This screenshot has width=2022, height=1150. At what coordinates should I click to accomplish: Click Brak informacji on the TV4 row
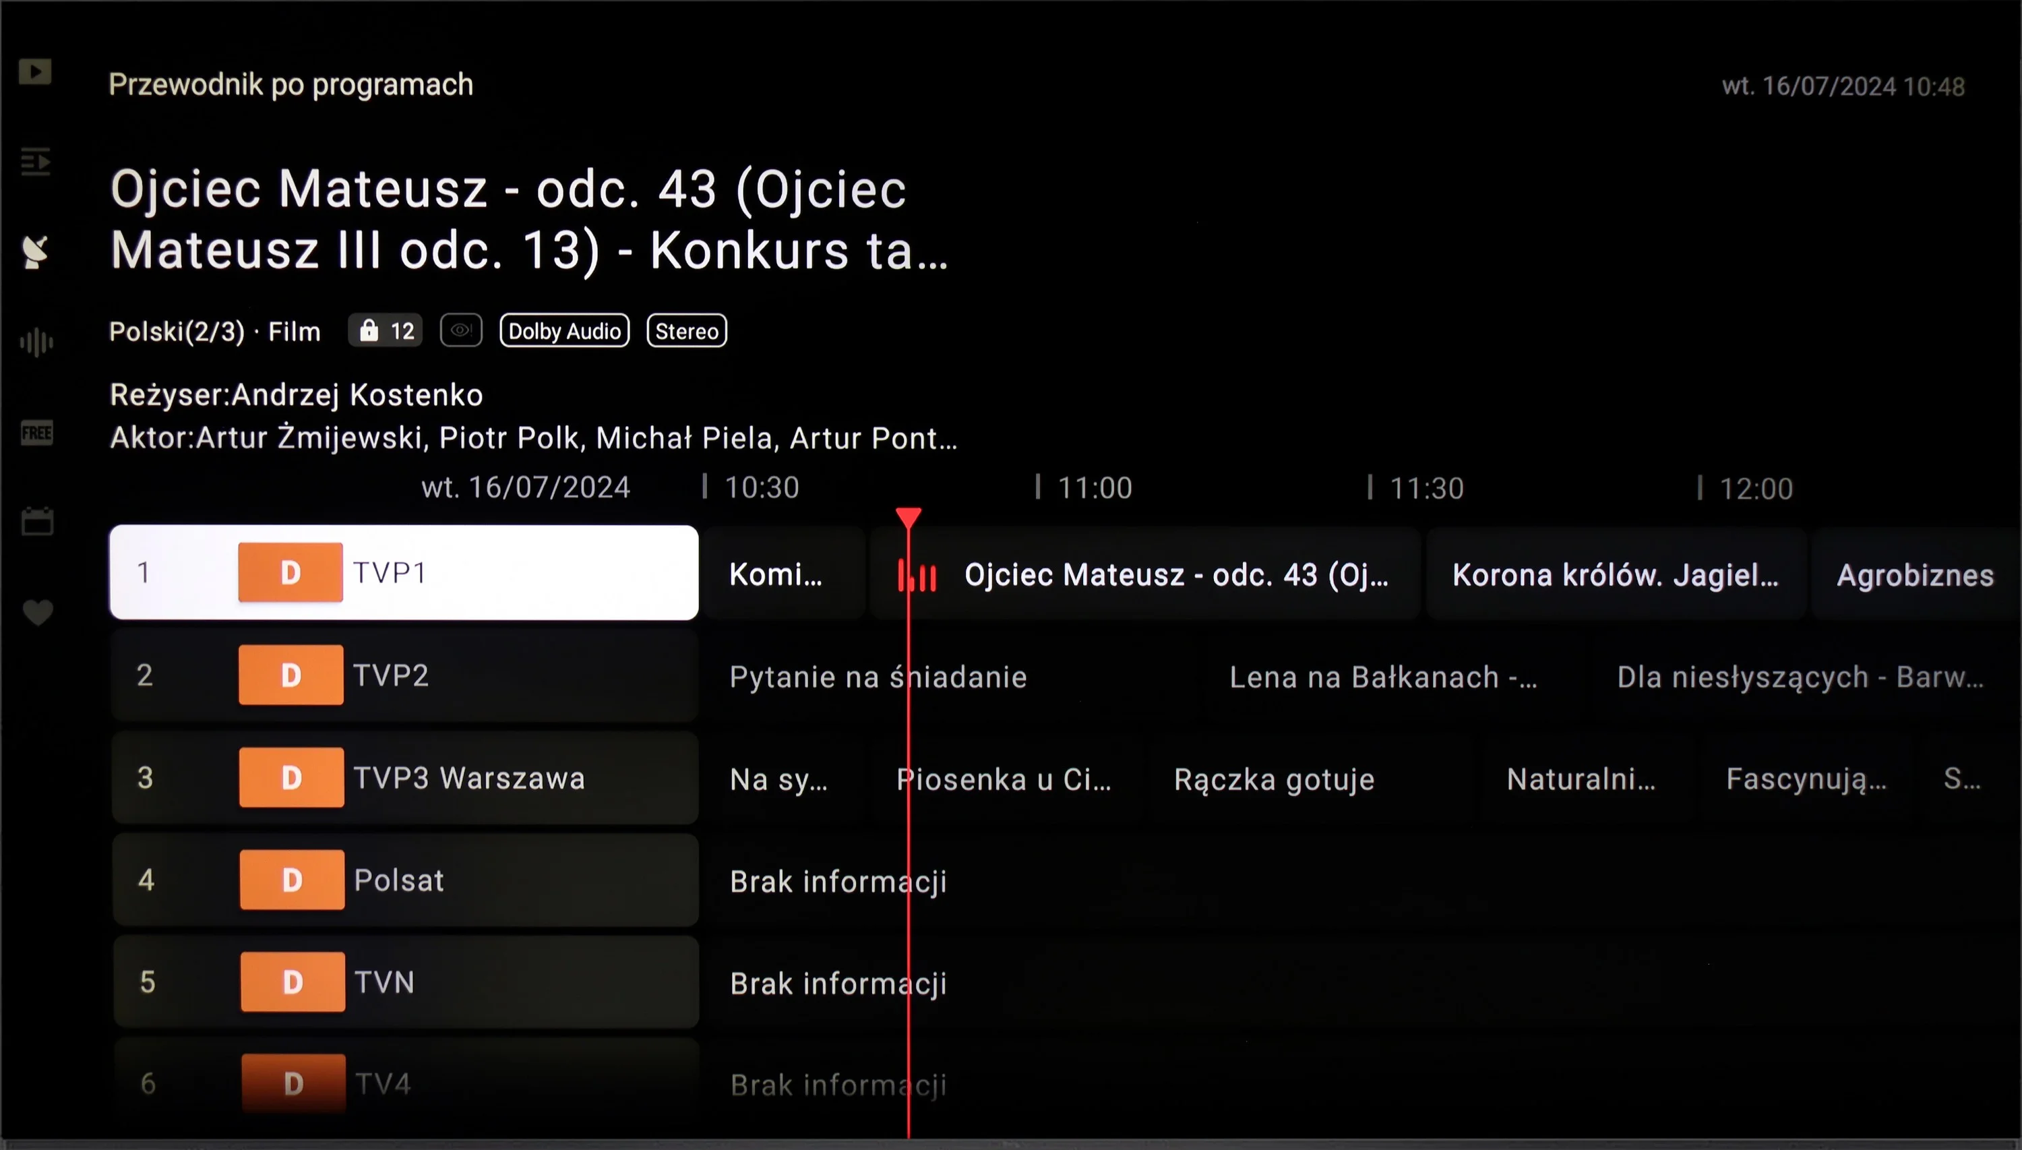click(x=838, y=1085)
